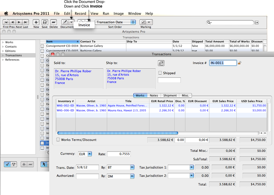Open the File menu

pyautogui.click(x=57, y=14)
